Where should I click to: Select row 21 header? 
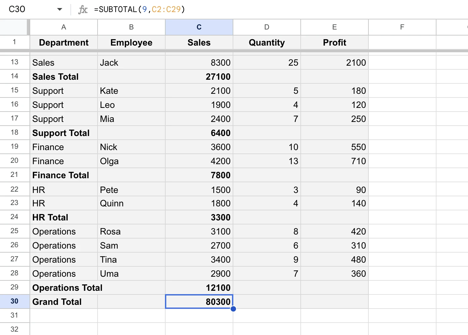point(14,175)
